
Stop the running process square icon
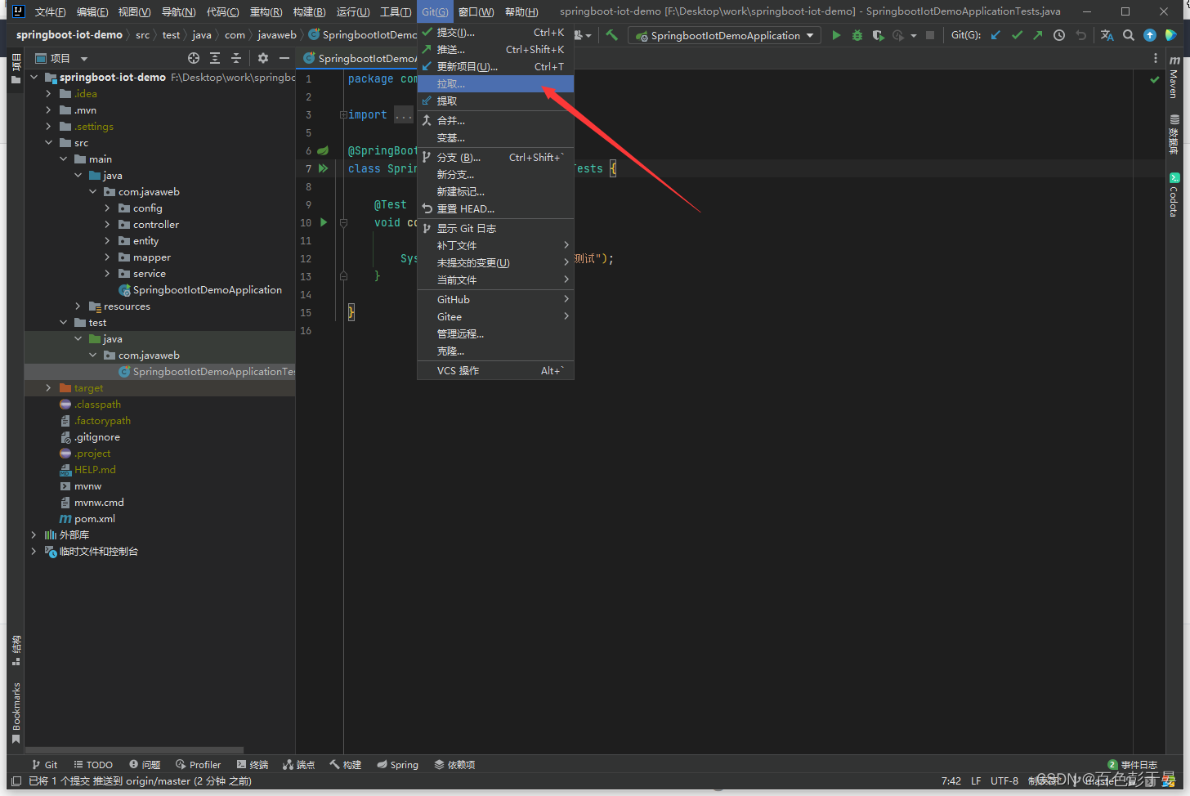coord(930,35)
